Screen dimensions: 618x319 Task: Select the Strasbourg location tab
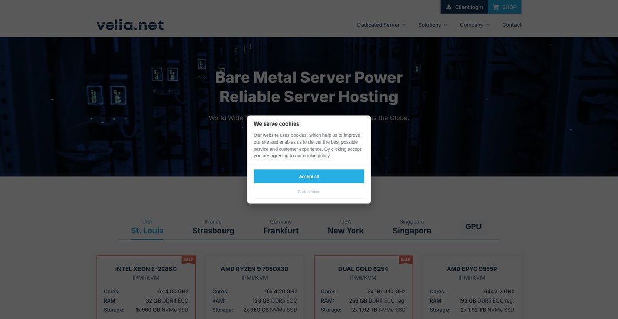213,226
